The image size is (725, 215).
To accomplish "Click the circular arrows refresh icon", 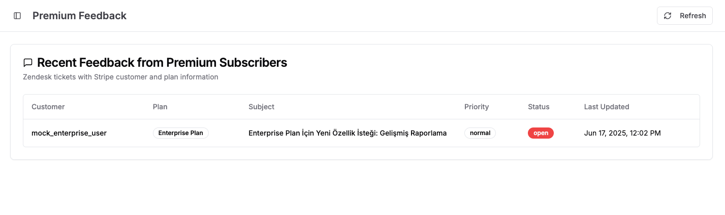I will coord(668,16).
